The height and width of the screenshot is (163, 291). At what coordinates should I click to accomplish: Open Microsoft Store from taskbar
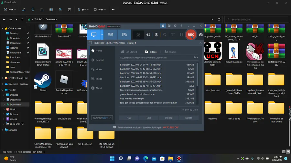pyautogui.click(x=162, y=158)
